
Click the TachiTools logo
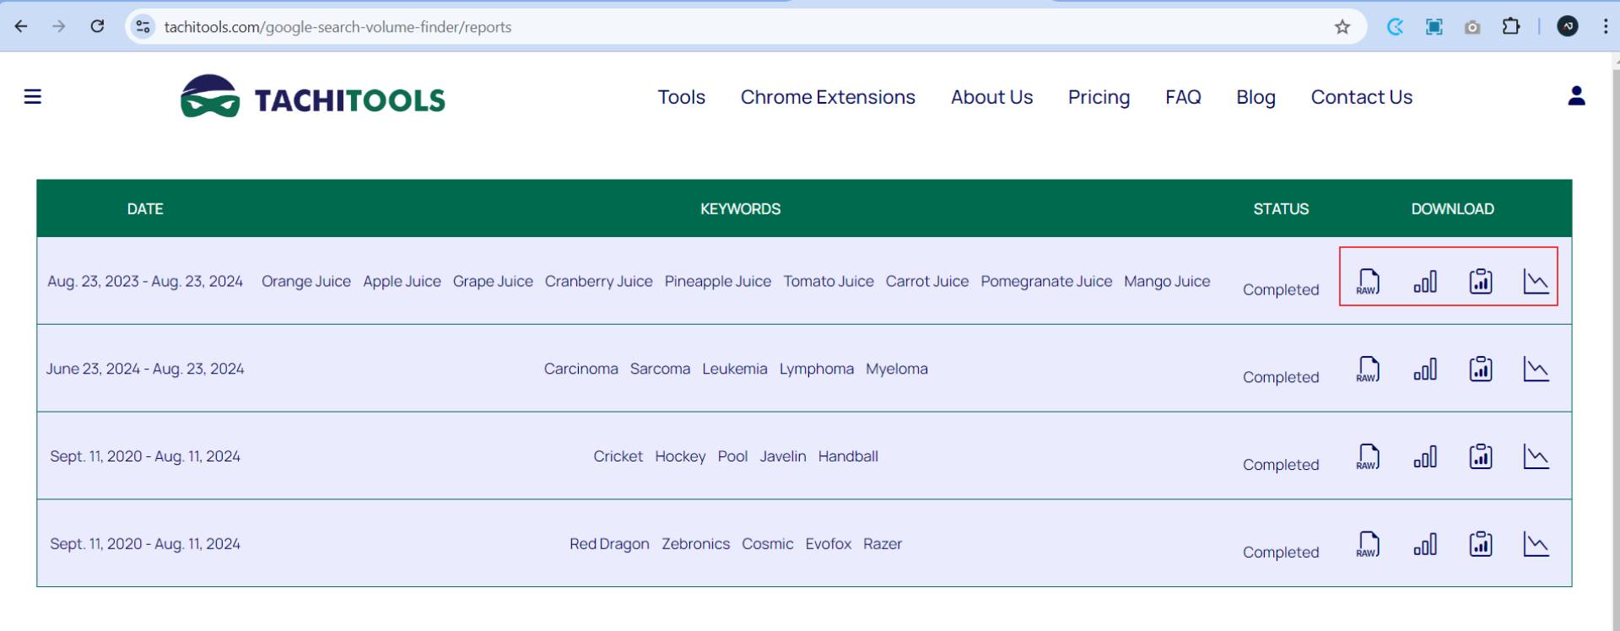point(312,97)
